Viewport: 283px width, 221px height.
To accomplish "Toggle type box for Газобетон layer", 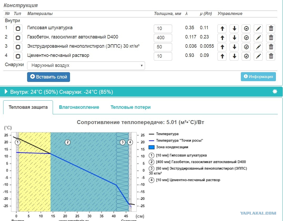I will [18, 38].
